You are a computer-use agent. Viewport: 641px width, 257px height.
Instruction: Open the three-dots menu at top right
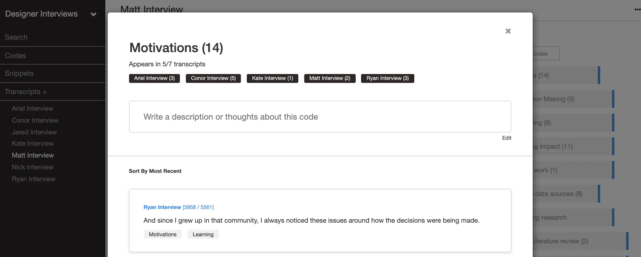coord(637,9)
